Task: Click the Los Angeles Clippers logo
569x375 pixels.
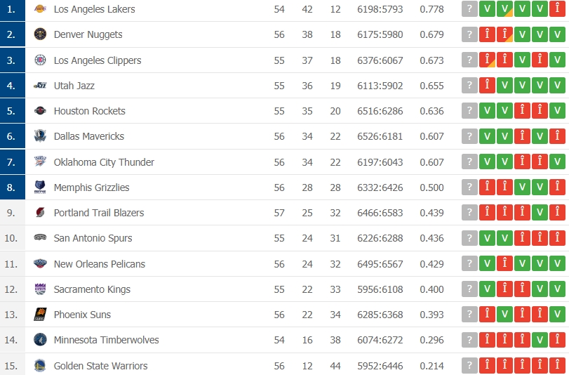Action: pos(39,60)
